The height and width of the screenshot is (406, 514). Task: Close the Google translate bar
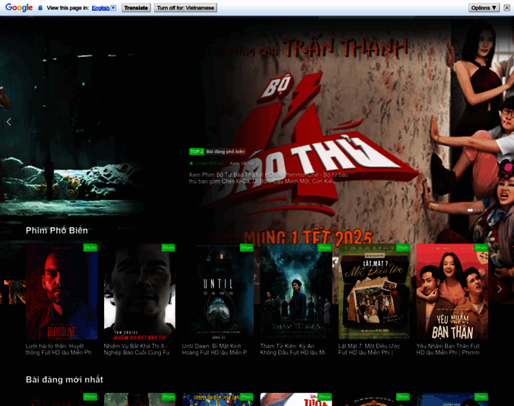pyautogui.click(x=507, y=8)
